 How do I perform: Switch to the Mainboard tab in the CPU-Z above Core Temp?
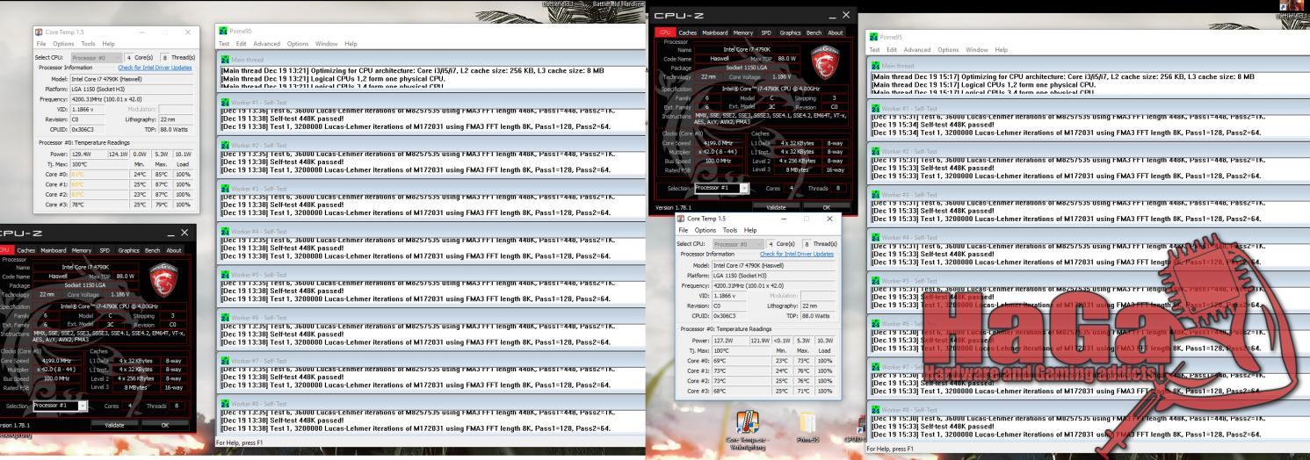coord(715,32)
